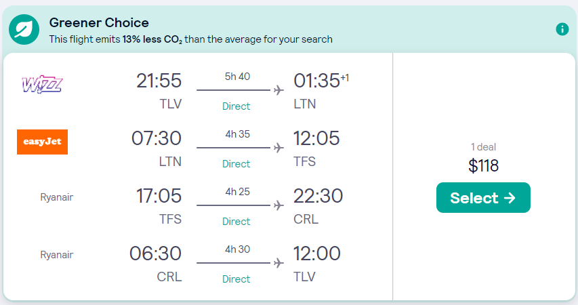Screen dimensions: 578x305
Task: Click the Wizz Air airline logo
Action: coord(42,85)
